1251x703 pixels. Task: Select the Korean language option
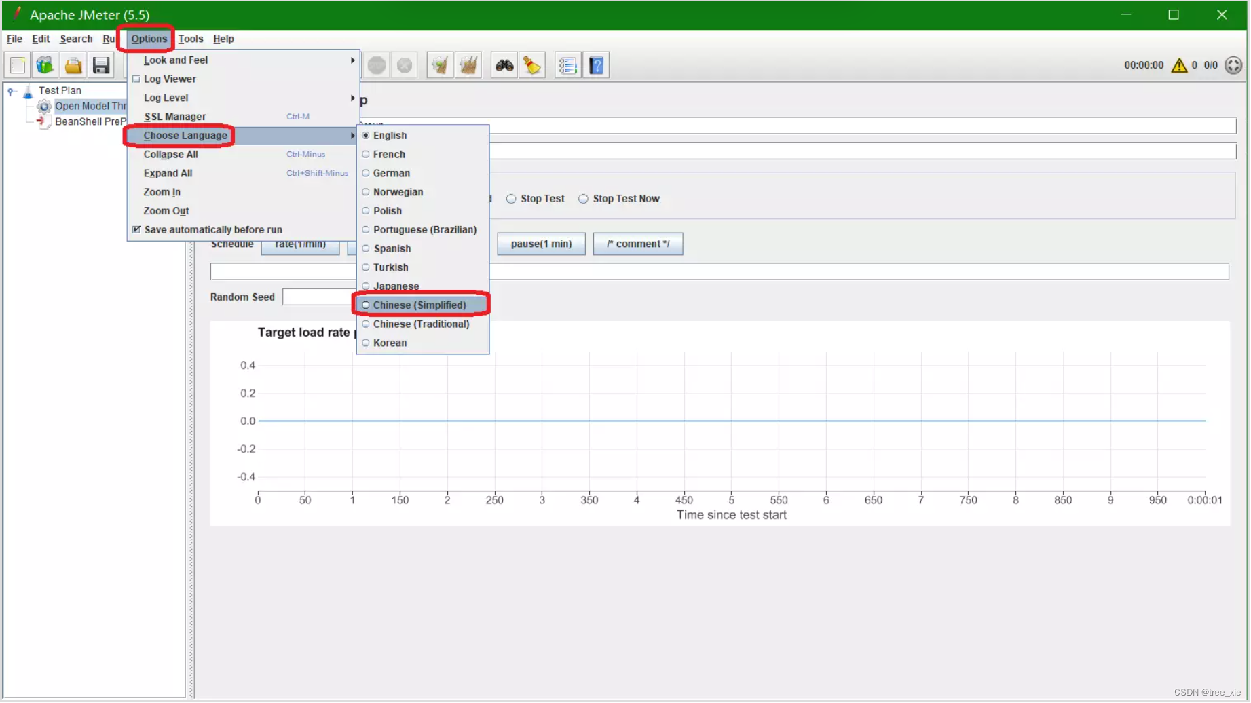422,343
